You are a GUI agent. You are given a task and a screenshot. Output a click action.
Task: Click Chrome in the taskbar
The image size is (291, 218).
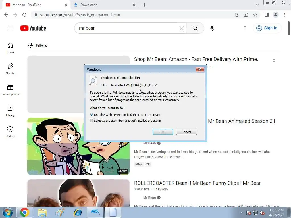tap(25, 212)
